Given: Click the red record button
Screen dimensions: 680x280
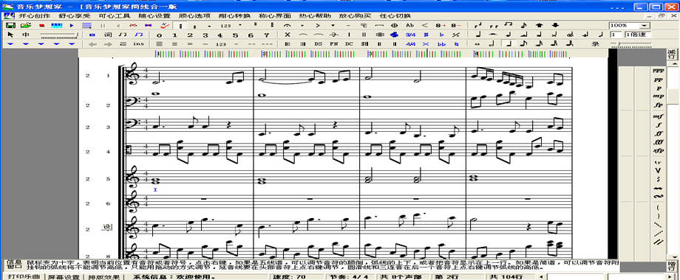Looking at the screenshot, I should (x=41, y=26).
